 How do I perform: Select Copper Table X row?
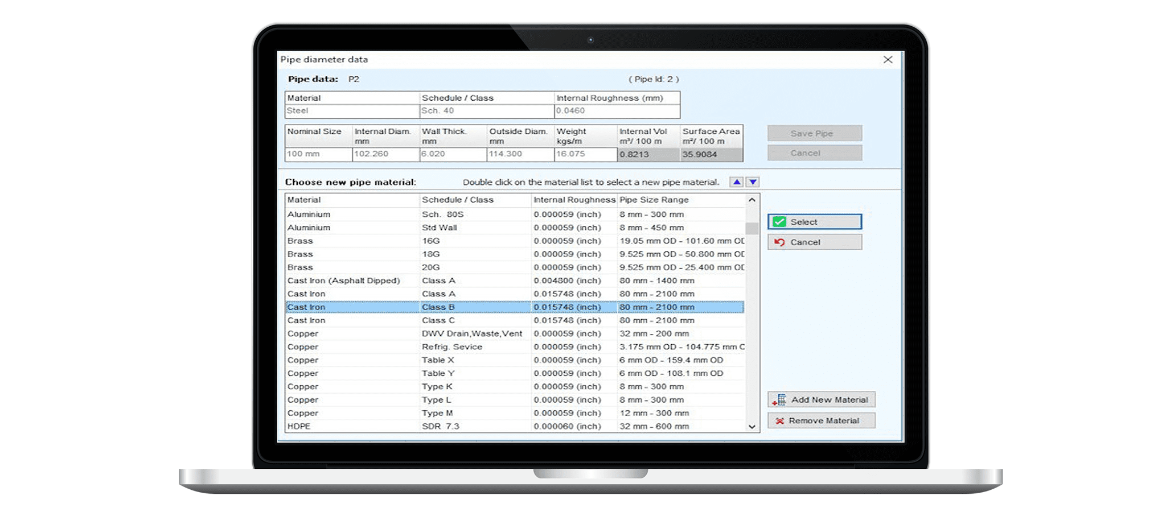click(515, 360)
